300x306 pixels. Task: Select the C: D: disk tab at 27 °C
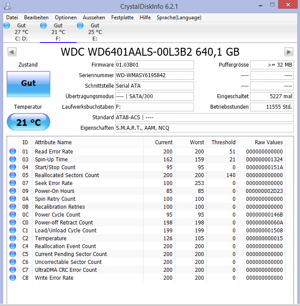point(21,32)
